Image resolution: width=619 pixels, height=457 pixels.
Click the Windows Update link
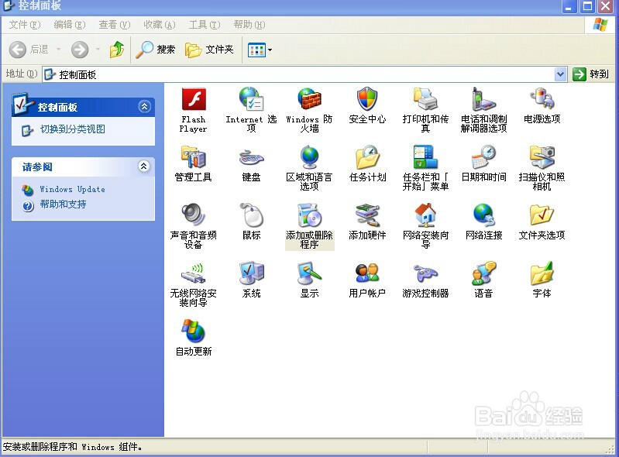[x=72, y=190]
